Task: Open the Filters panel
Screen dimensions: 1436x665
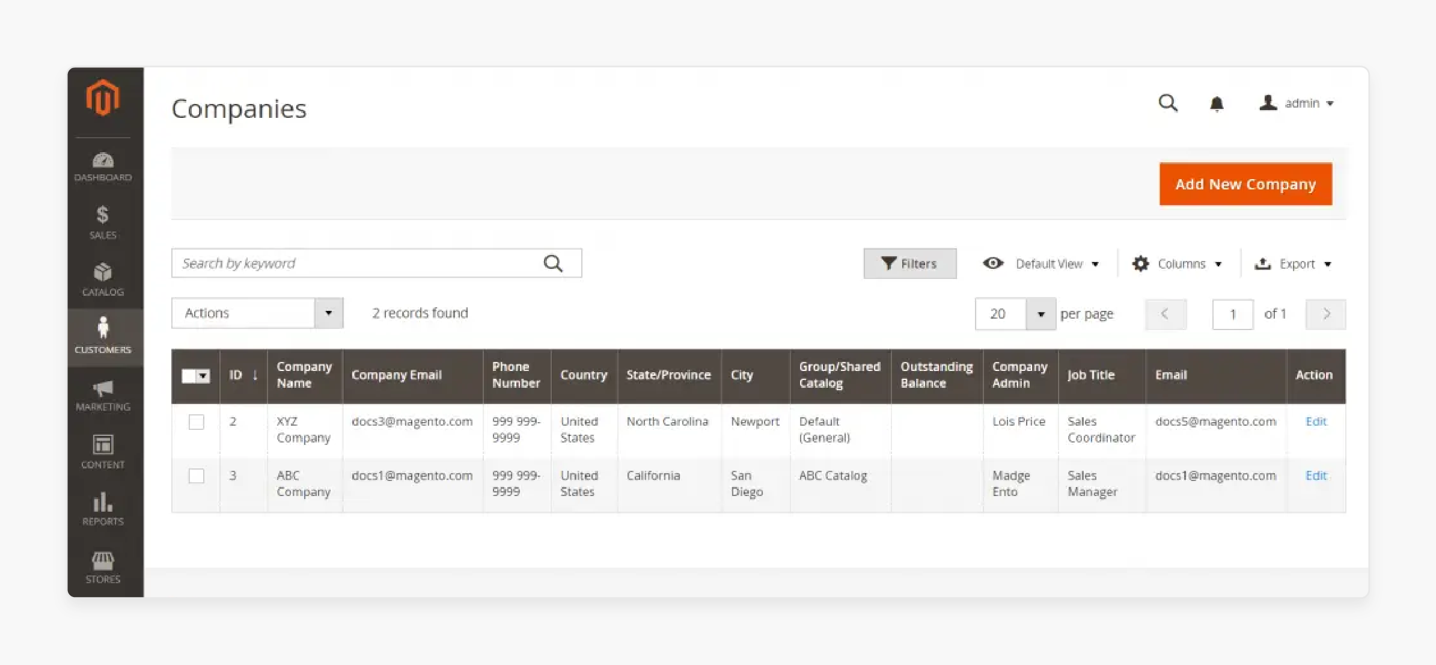Action: coord(910,263)
